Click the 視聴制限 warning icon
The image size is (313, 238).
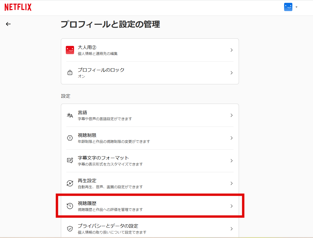pyautogui.click(x=70, y=138)
